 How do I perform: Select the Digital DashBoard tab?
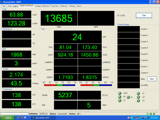[26, 5]
